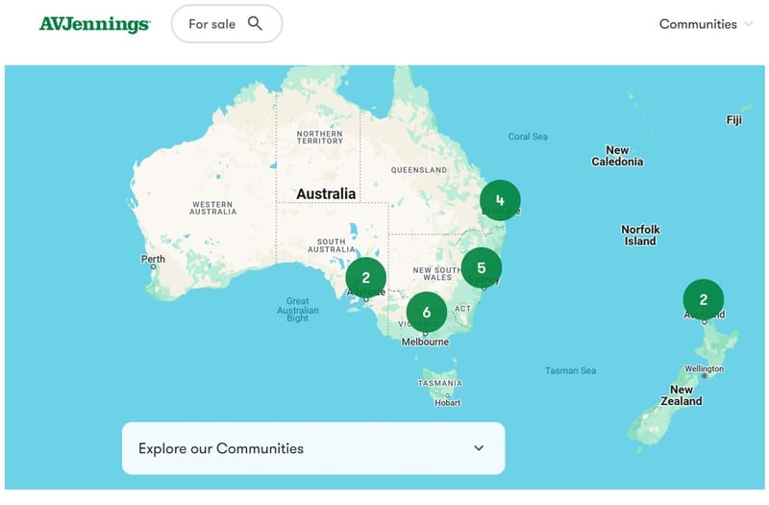Screen dimensions: 769x505
Task: Click the Hobart label on the map
Action: pyautogui.click(x=448, y=402)
